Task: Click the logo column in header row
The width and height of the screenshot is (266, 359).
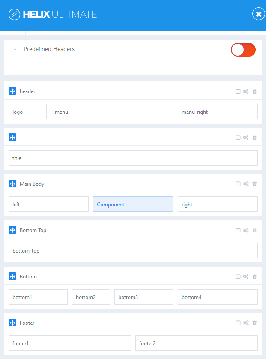Action: coord(27,112)
